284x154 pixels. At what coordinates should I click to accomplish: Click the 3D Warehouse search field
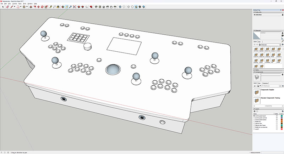[270, 86]
